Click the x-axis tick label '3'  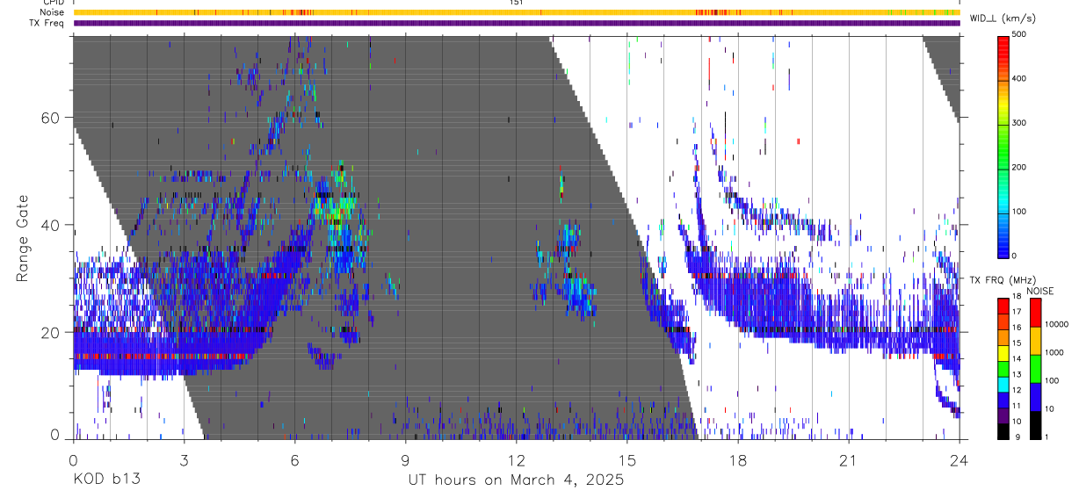pos(184,460)
